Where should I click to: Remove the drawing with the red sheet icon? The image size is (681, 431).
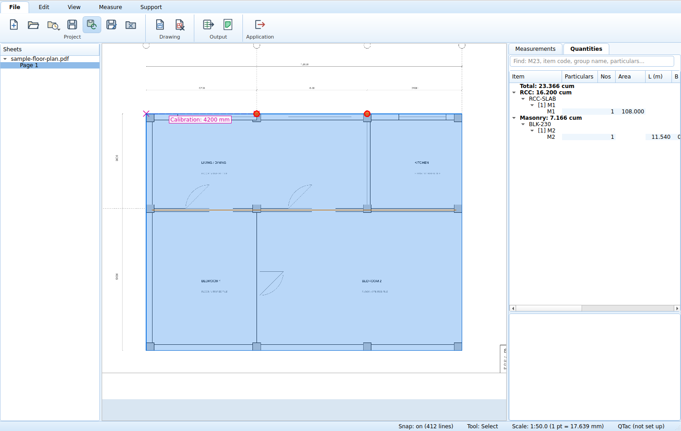click(x=180, y=24)
